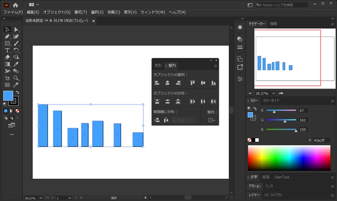Switch to the 変形 tab

point(158,65)
